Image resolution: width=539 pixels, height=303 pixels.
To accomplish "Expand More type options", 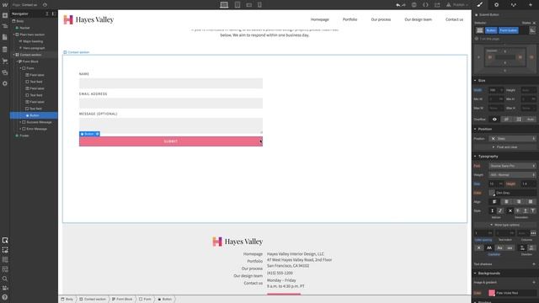I will pos(504,225).
